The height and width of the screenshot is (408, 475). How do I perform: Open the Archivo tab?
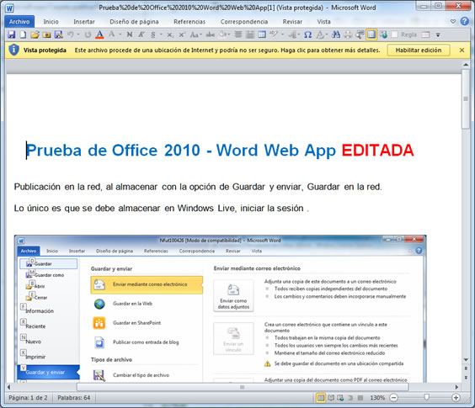19,22
